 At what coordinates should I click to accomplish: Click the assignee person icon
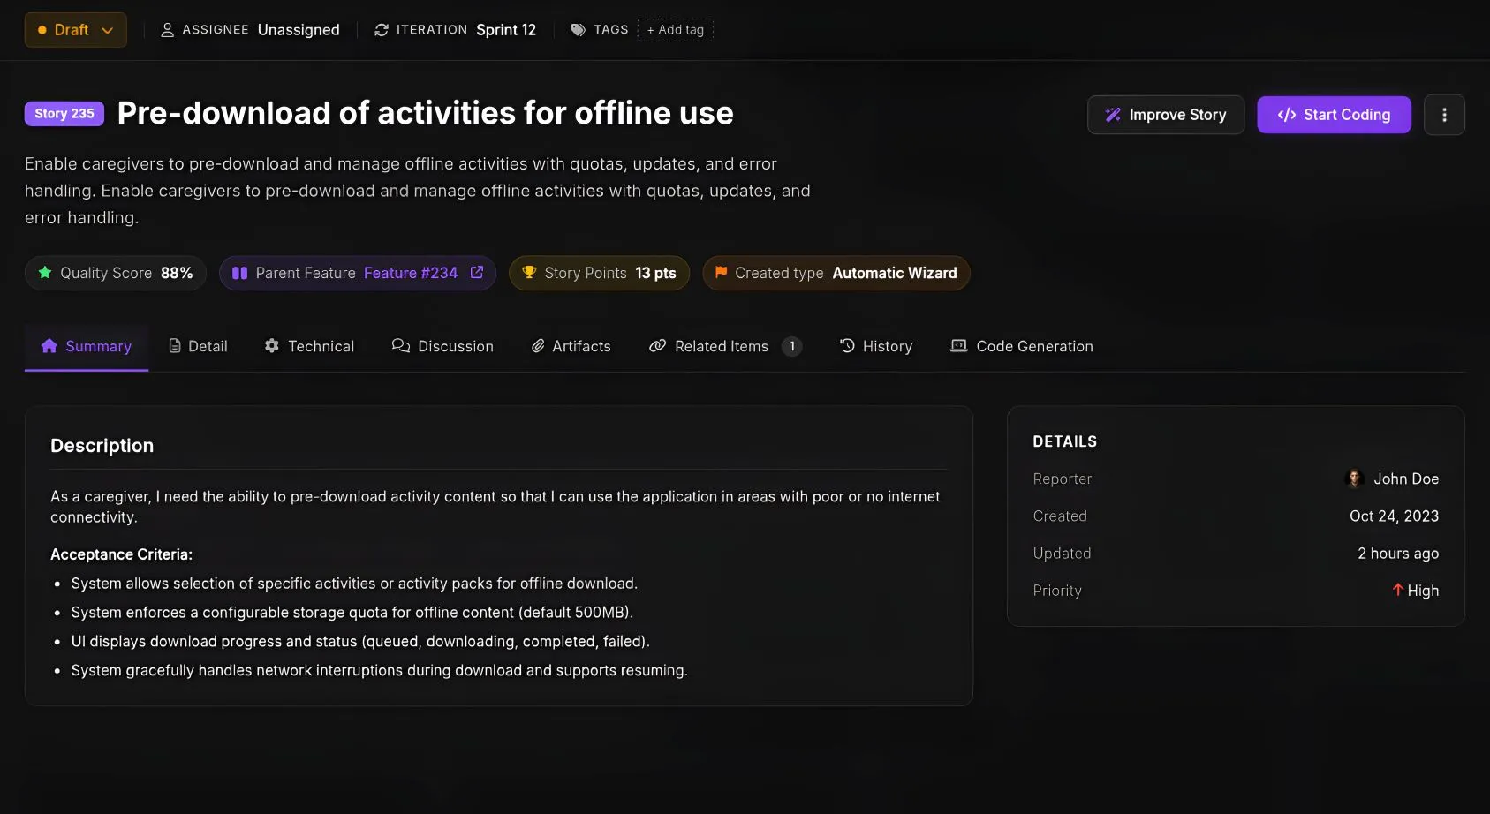point(167,30)
